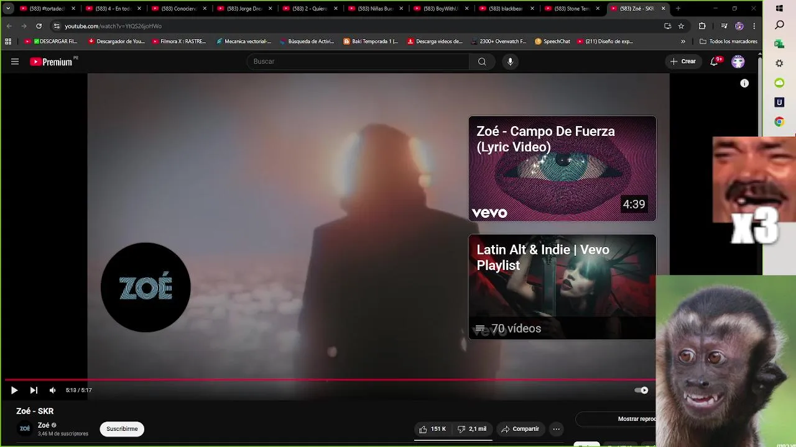Switch to the (583) Niñas Bue tab
The height and width of the screenshot is (447, 796).
pos(375,9)
